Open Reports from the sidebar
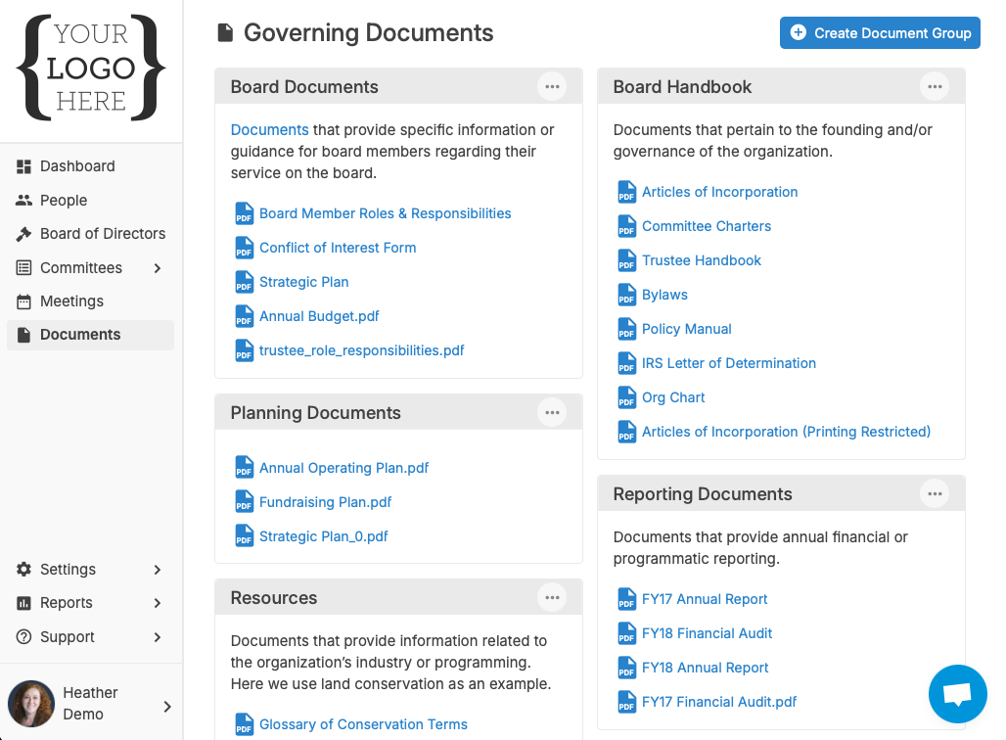Viewport: 1006px width, 740px height. [68, 603]
